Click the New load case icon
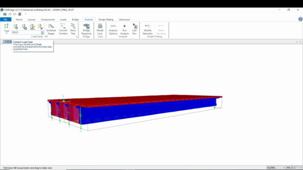Image resolution: width=303 pixels, height=170 pixels. click(16, 26)
